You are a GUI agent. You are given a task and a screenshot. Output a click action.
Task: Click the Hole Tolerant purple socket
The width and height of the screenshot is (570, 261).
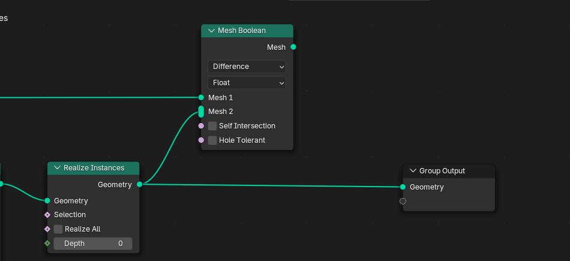(x=201, y=140)
